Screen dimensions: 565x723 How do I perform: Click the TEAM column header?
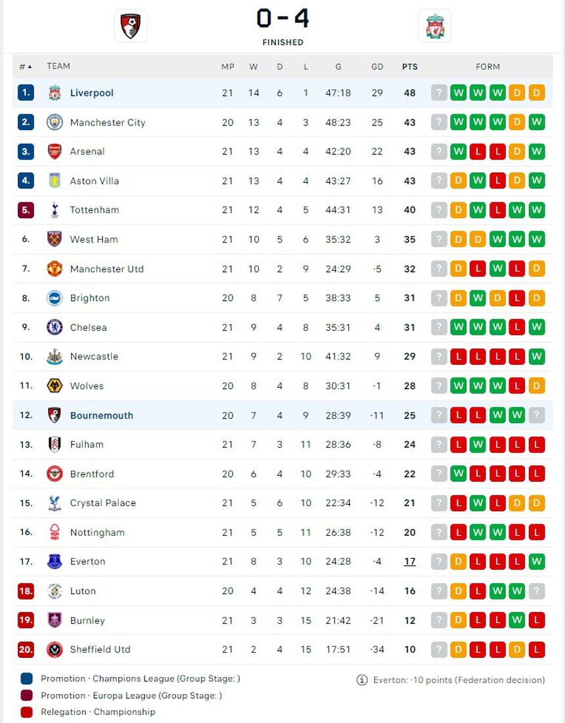[x=58, y=66]
